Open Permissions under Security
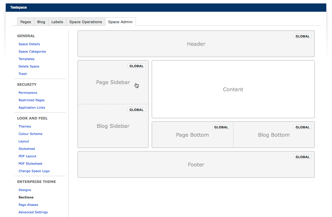 [28, 93]
